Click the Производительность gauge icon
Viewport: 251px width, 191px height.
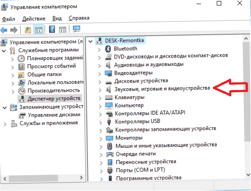coord(22,91)
